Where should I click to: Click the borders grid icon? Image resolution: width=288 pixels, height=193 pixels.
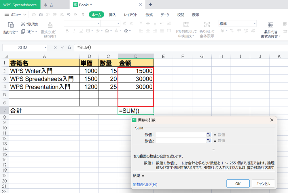coord(88,31)
